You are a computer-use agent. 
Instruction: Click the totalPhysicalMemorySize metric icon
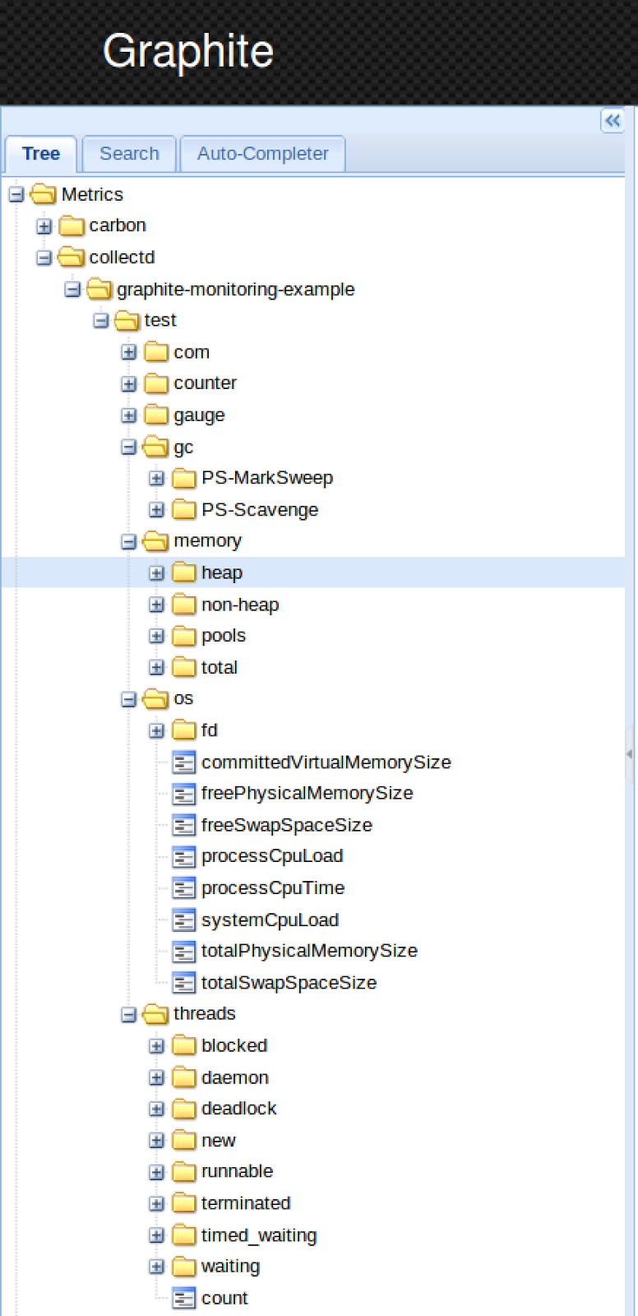184,952
